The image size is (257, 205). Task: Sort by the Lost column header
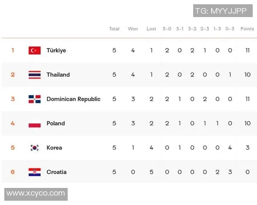click(x=151, y=29)
